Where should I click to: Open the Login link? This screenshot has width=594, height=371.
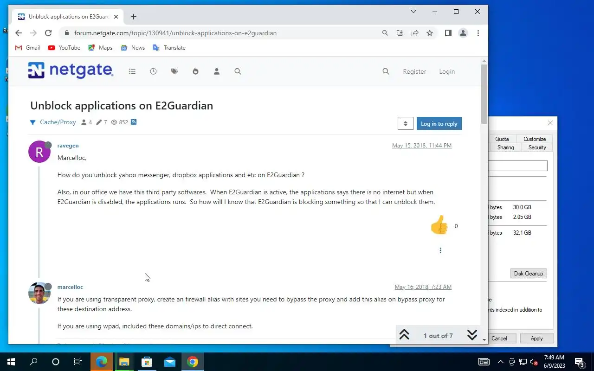(x=447, y=71)
